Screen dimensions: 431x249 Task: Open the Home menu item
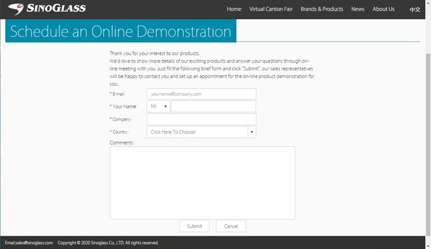click(x=234, y=9)
